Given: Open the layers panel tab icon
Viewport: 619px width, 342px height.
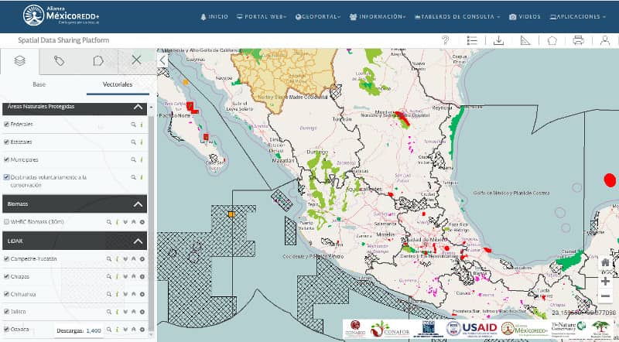Looking at the screenshot, I should tap(20, 60).
